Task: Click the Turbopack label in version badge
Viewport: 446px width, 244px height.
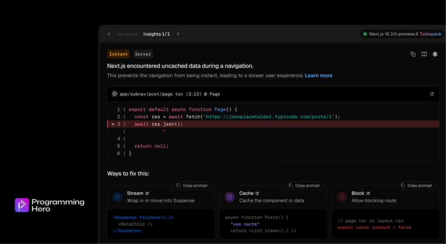Action: pyautogui.click(x=430, y=34)
